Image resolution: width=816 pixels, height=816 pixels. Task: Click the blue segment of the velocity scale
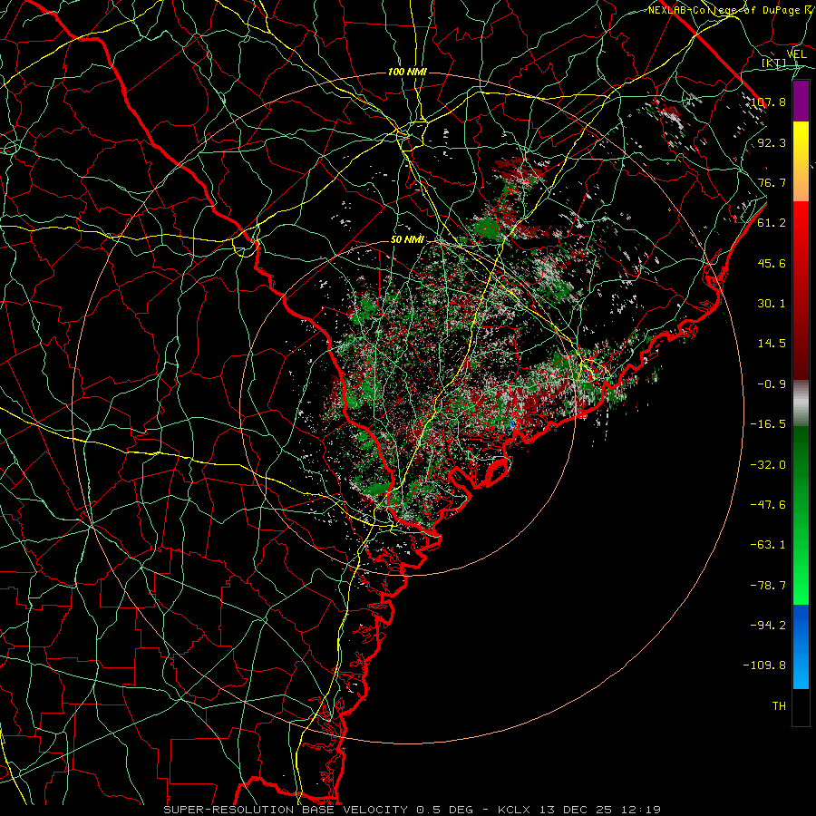[801, 646]
